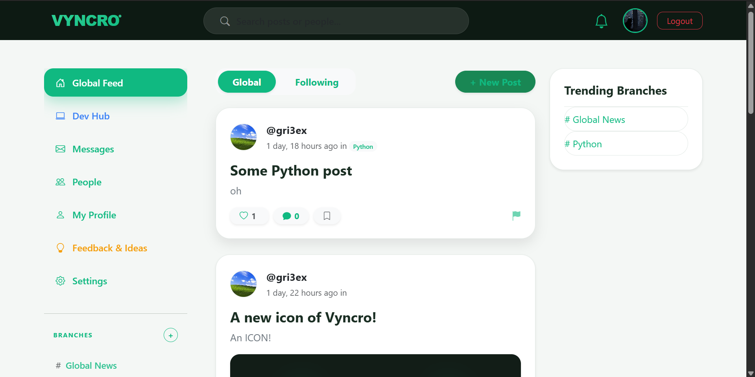Open @gri3ex's profile picture thumbnail
755x377 pixels.
243,137
